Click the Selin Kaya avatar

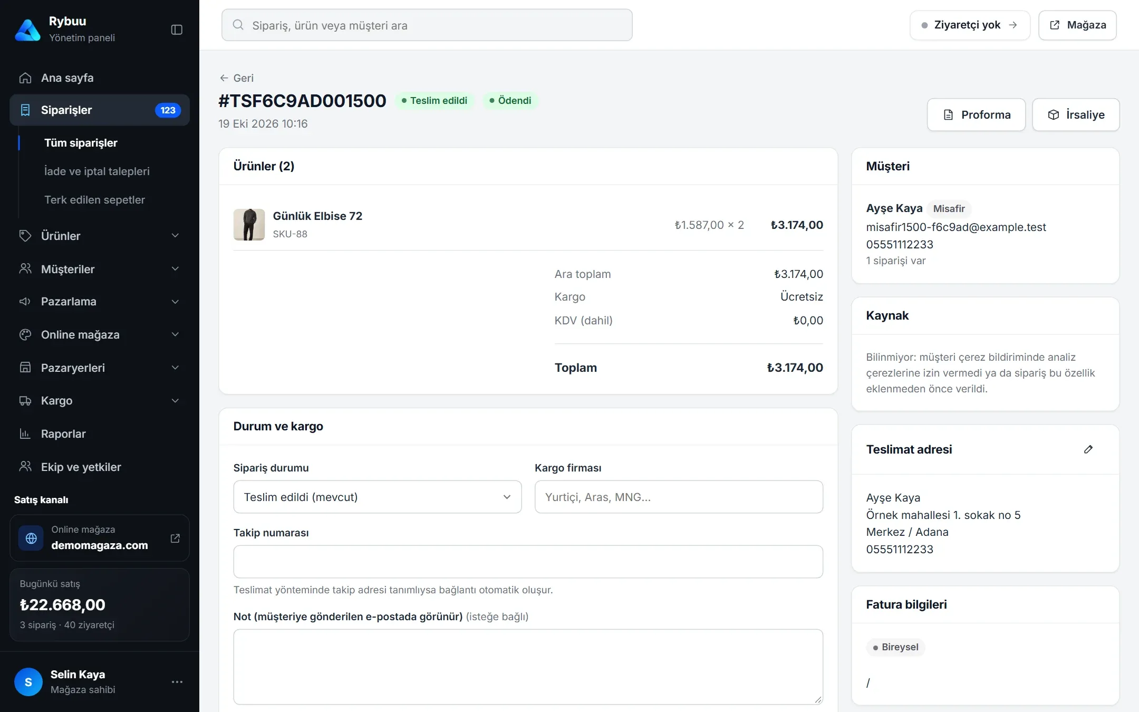(28, 682)
